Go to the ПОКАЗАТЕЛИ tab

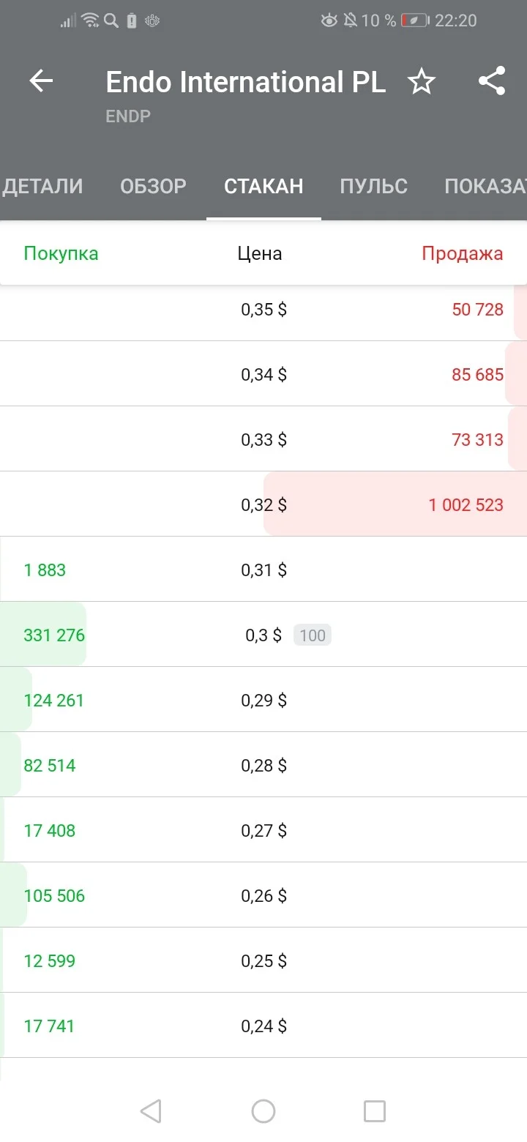[485, 186]
